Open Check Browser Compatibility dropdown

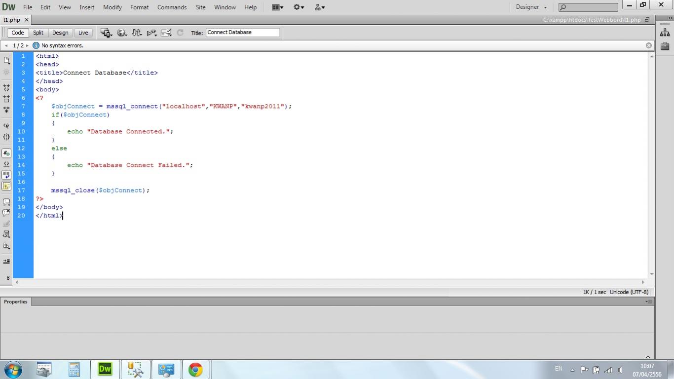[166, 33]
